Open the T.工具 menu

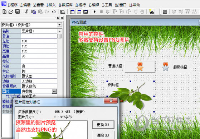107,5
